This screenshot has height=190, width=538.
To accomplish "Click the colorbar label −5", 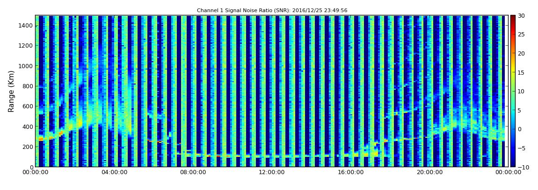I will [522, 148].
